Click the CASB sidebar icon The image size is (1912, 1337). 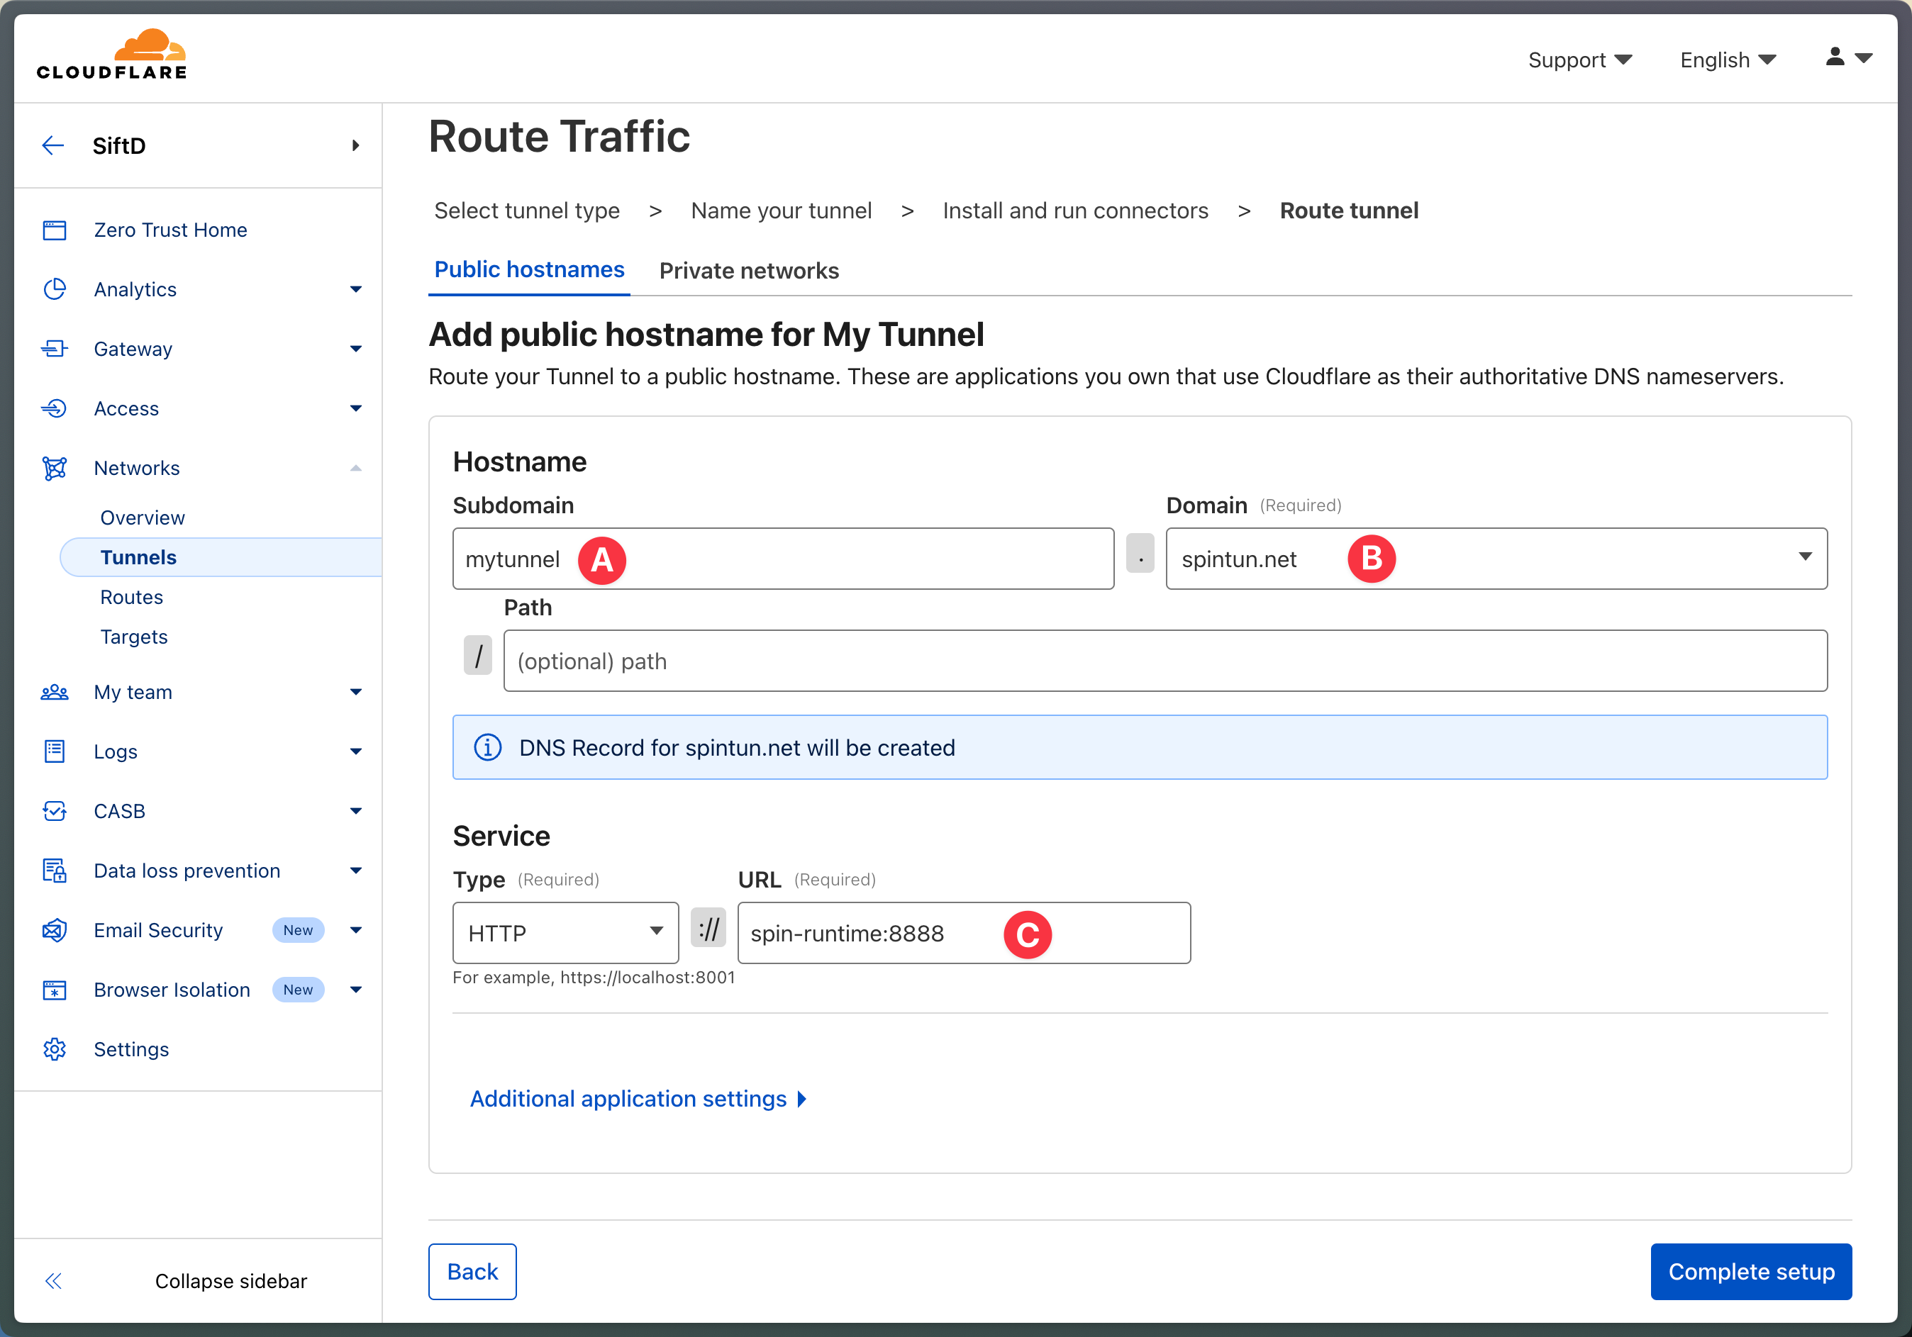55,811
